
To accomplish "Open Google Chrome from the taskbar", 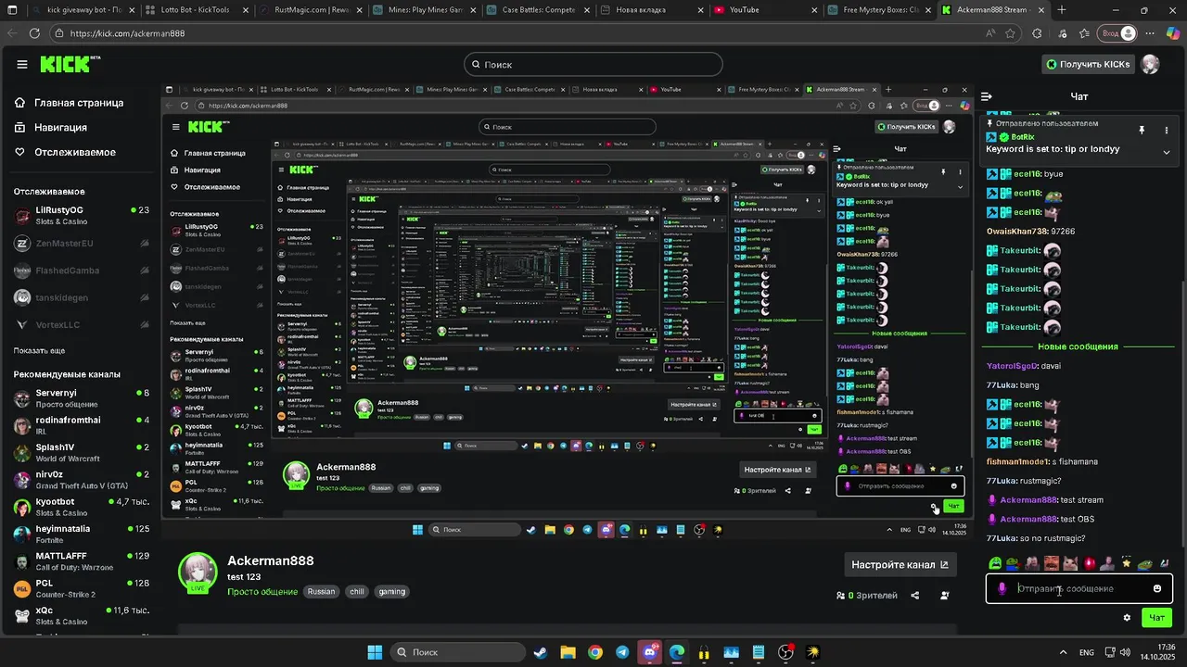I will 594,652.
